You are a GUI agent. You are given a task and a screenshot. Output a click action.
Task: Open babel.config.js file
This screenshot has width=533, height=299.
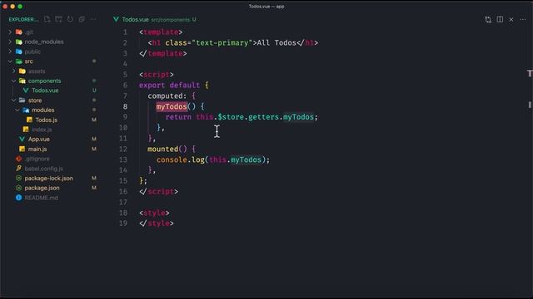(x=44, y=169)
